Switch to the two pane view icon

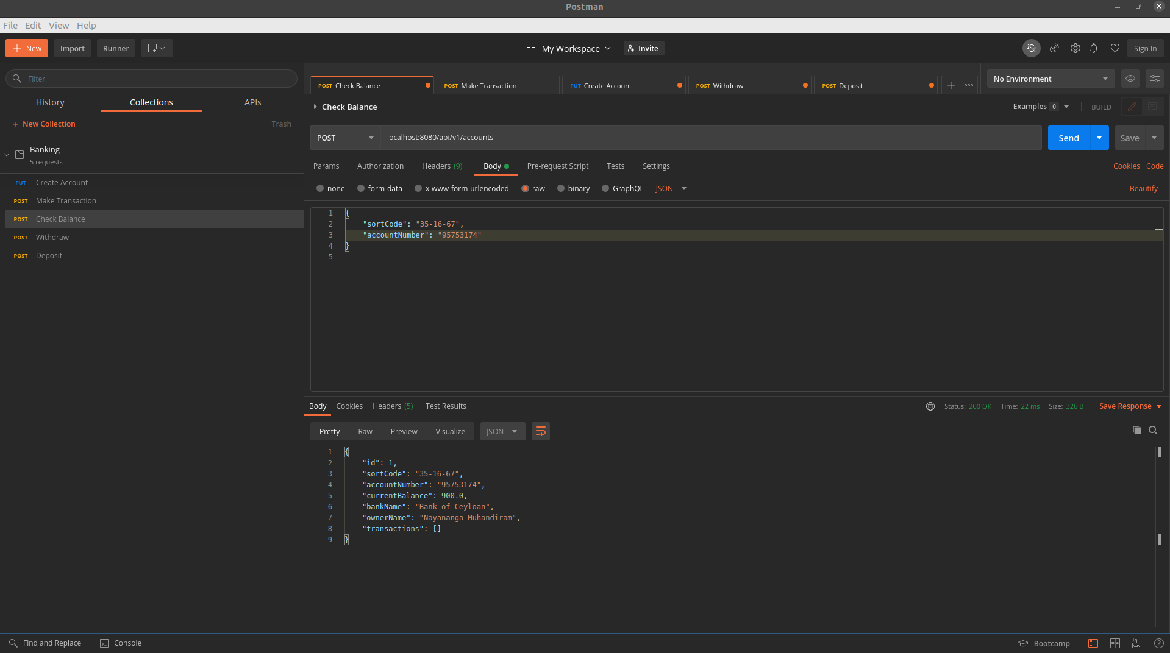click(x=1115, y=643)
